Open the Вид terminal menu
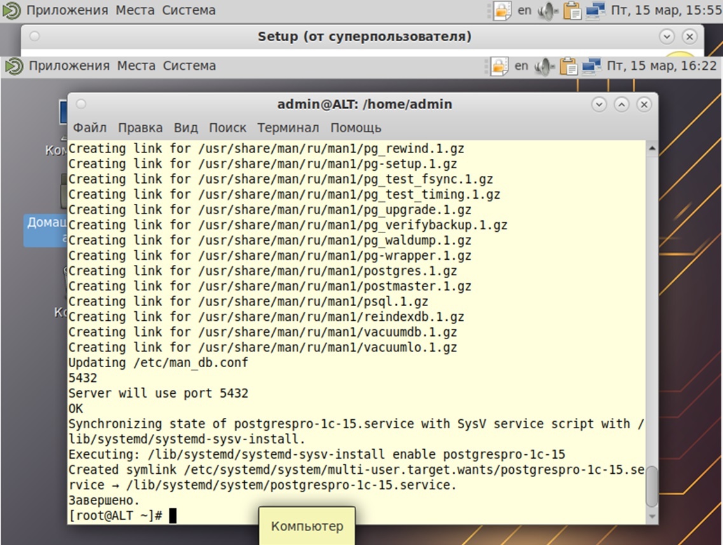Screen dimensions: 723x545 pyautogui.click(x=186, y=128)
